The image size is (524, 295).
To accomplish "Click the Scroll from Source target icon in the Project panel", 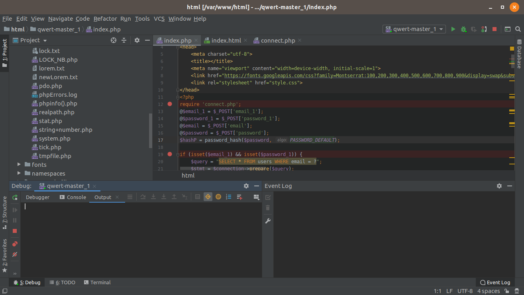I will tap(114, 40).
